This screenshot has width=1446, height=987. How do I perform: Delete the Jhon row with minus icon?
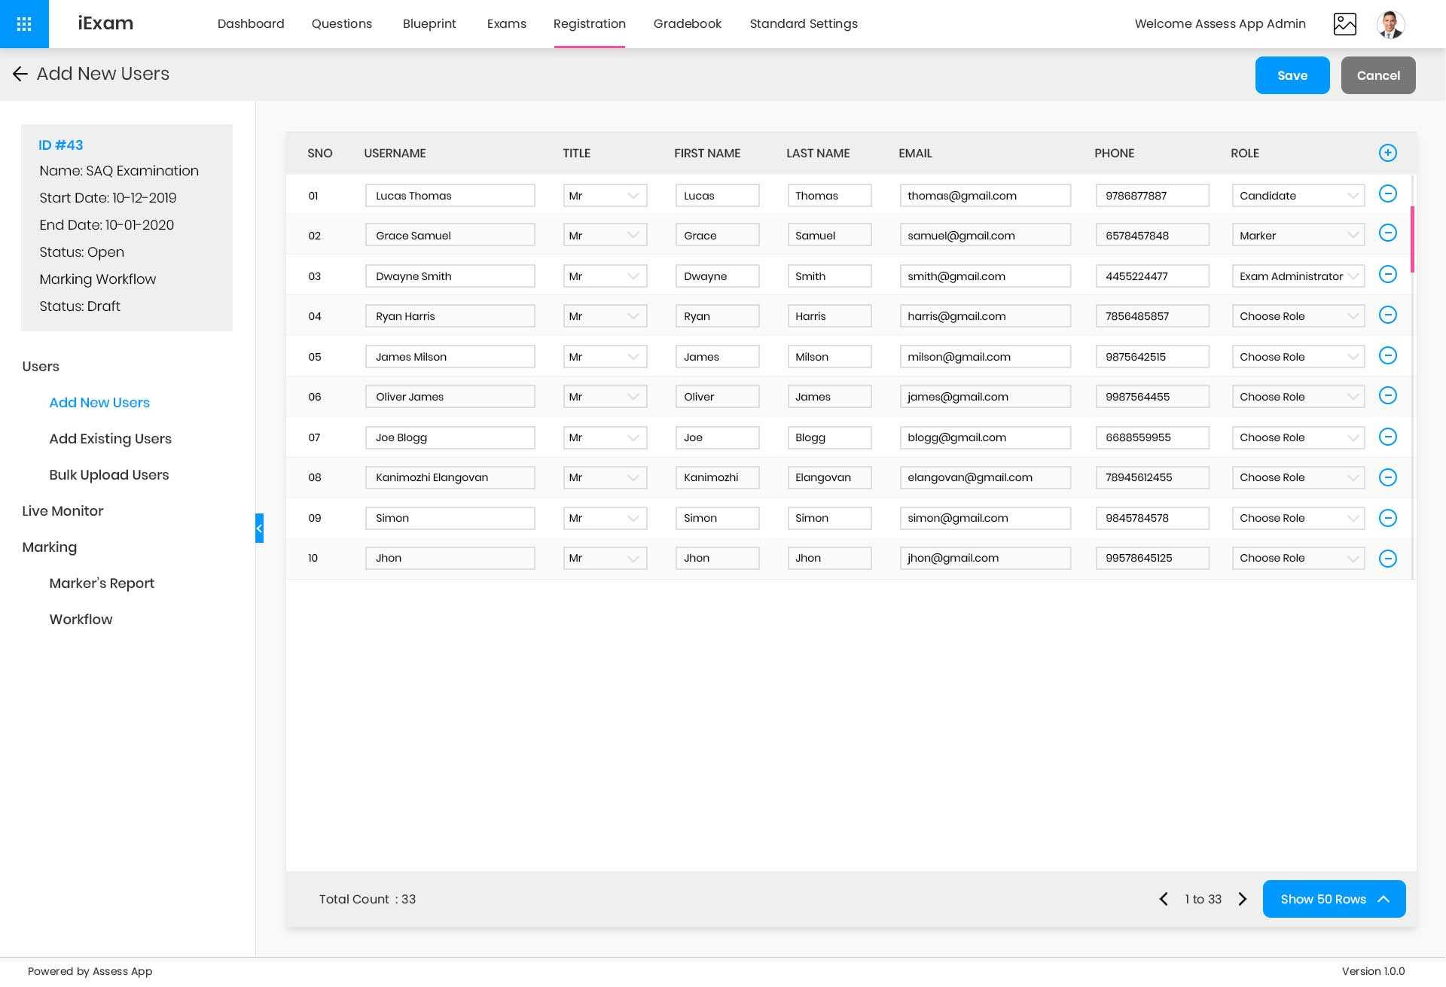pos(1387,559)
